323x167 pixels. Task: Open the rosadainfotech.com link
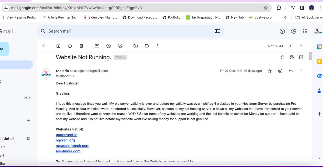click(x=73, y=145)
